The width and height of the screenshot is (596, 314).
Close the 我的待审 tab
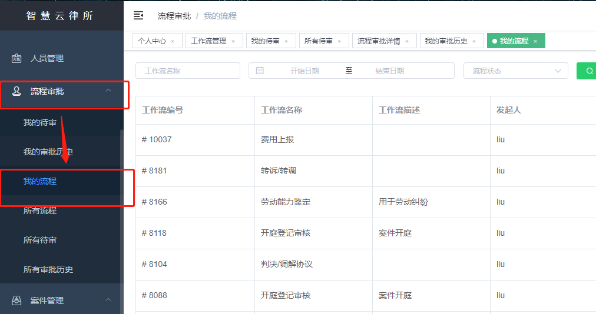286,41
